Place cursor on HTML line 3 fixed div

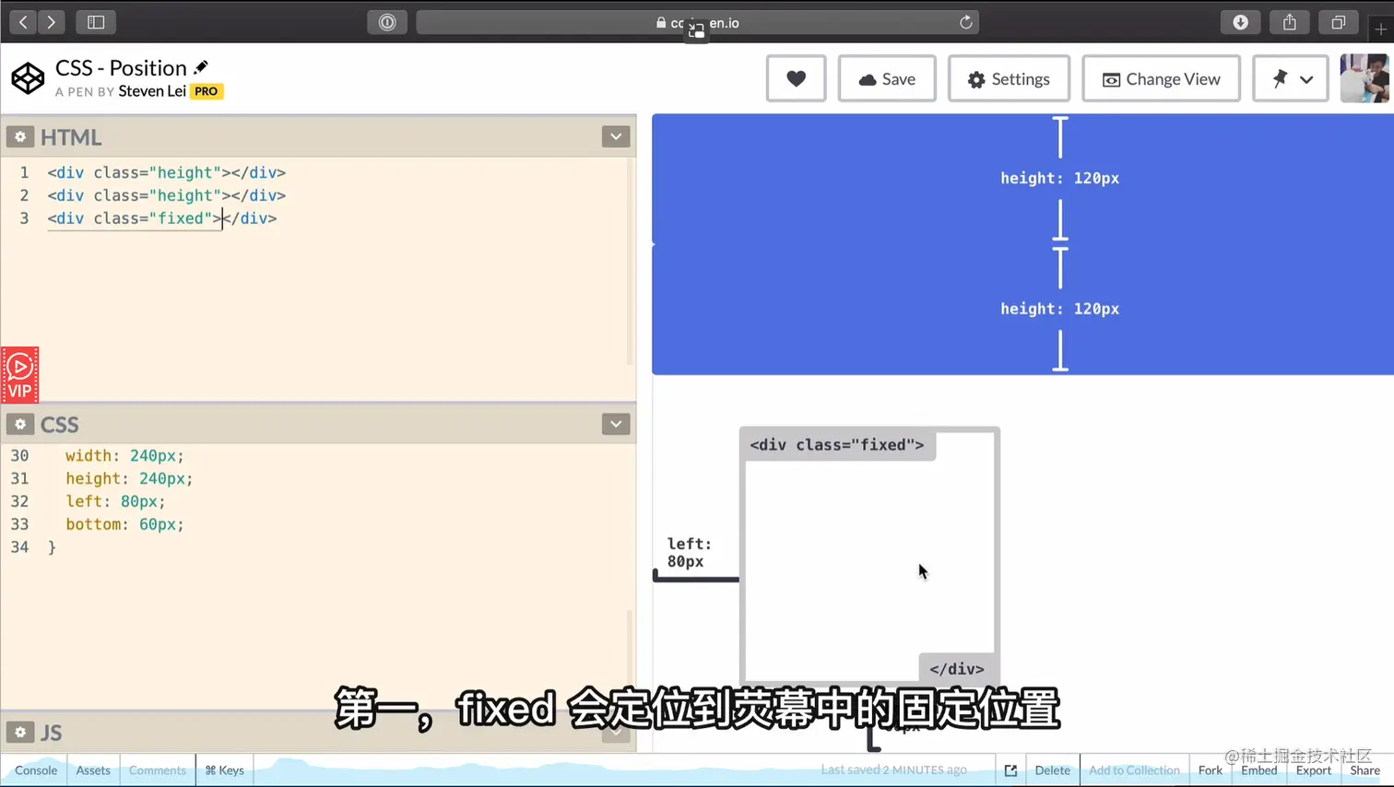click(x=161, y=218)
